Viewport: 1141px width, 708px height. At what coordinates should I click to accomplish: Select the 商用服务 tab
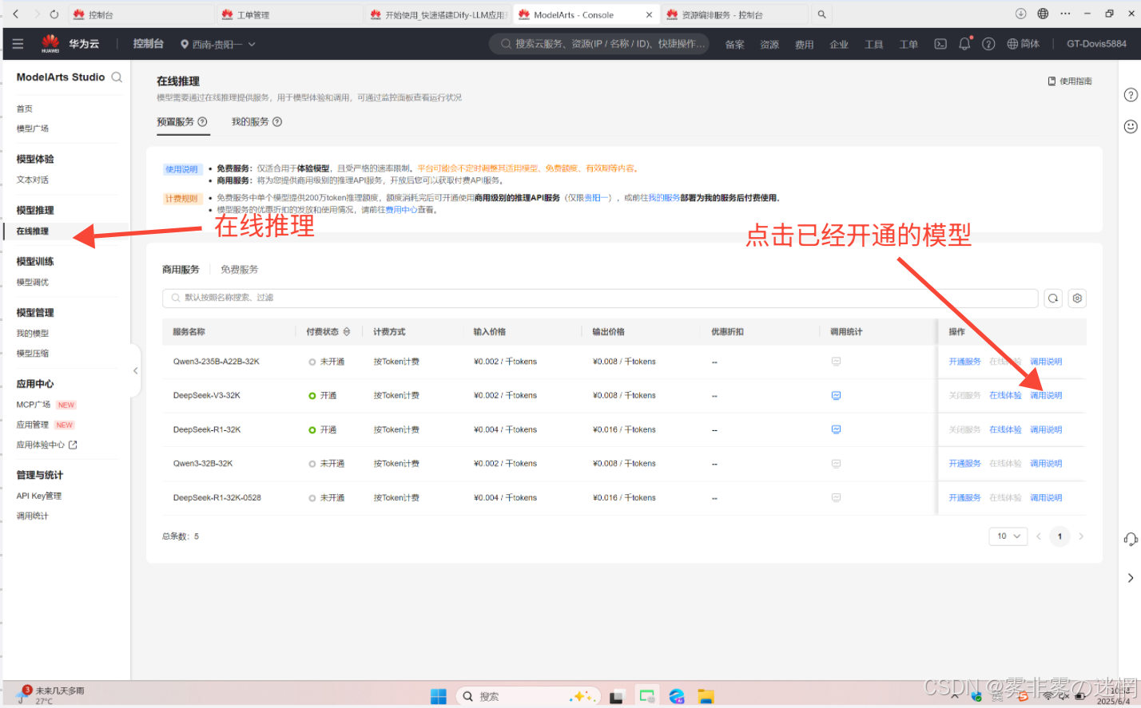click(x=181, y=270)
